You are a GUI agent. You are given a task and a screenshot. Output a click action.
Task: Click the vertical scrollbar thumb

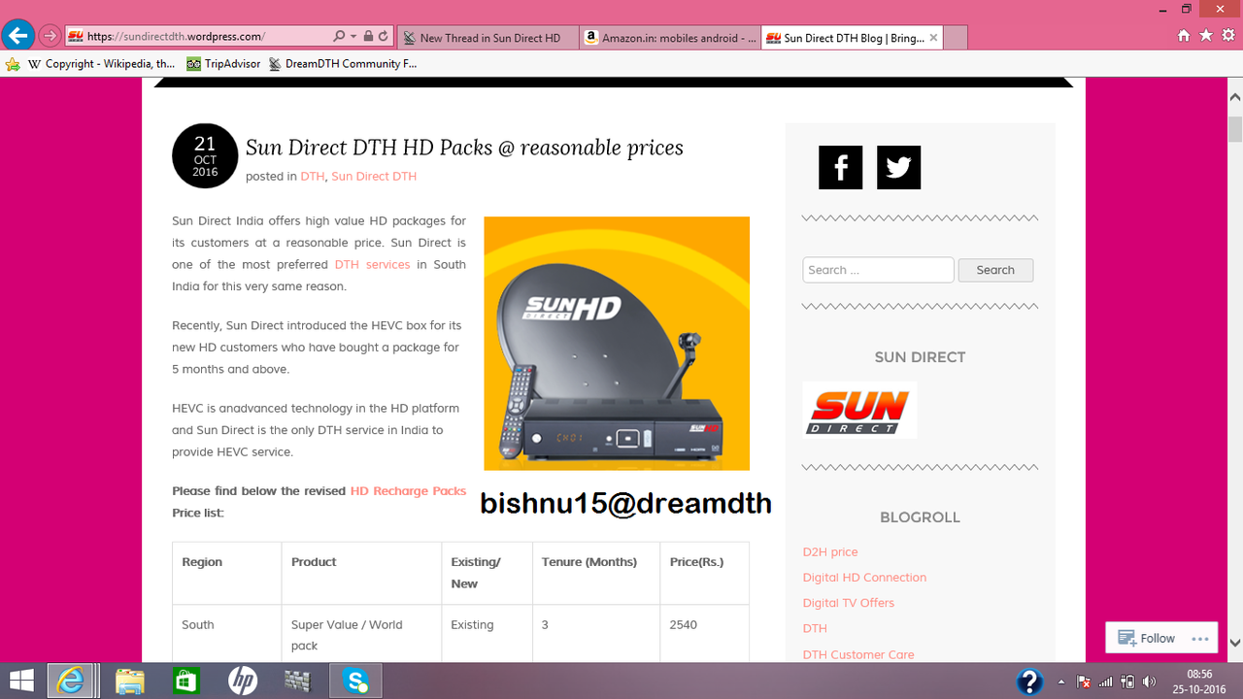(1235, 128)
